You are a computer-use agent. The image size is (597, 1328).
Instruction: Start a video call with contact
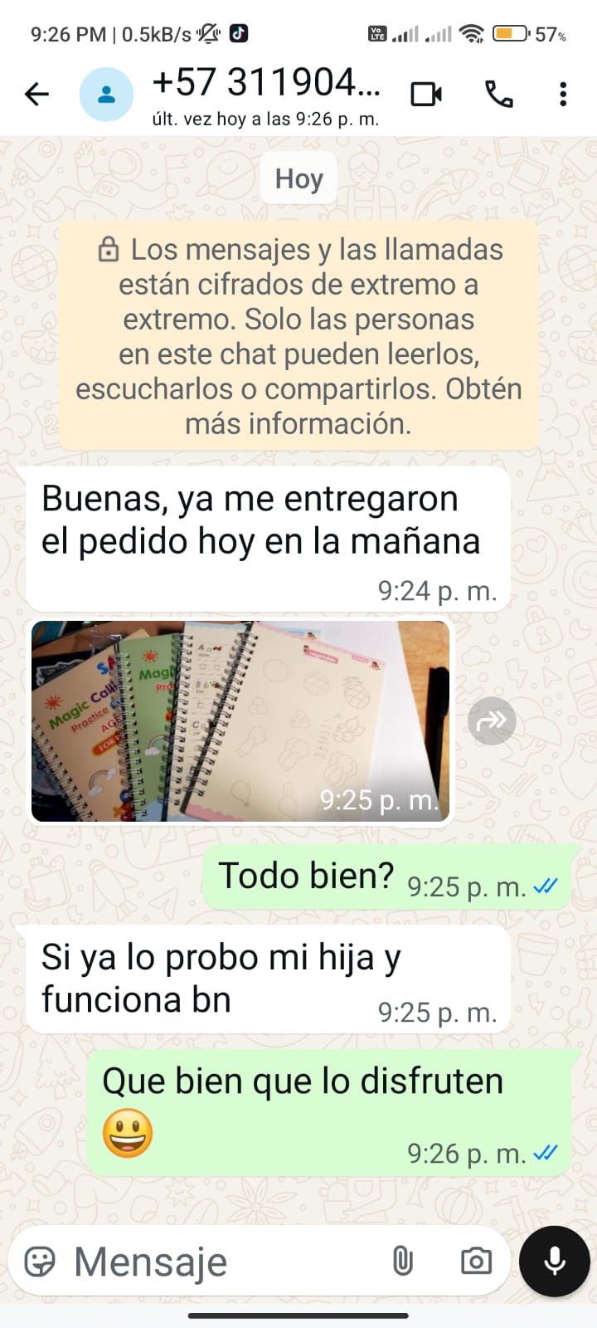(426, 95)
